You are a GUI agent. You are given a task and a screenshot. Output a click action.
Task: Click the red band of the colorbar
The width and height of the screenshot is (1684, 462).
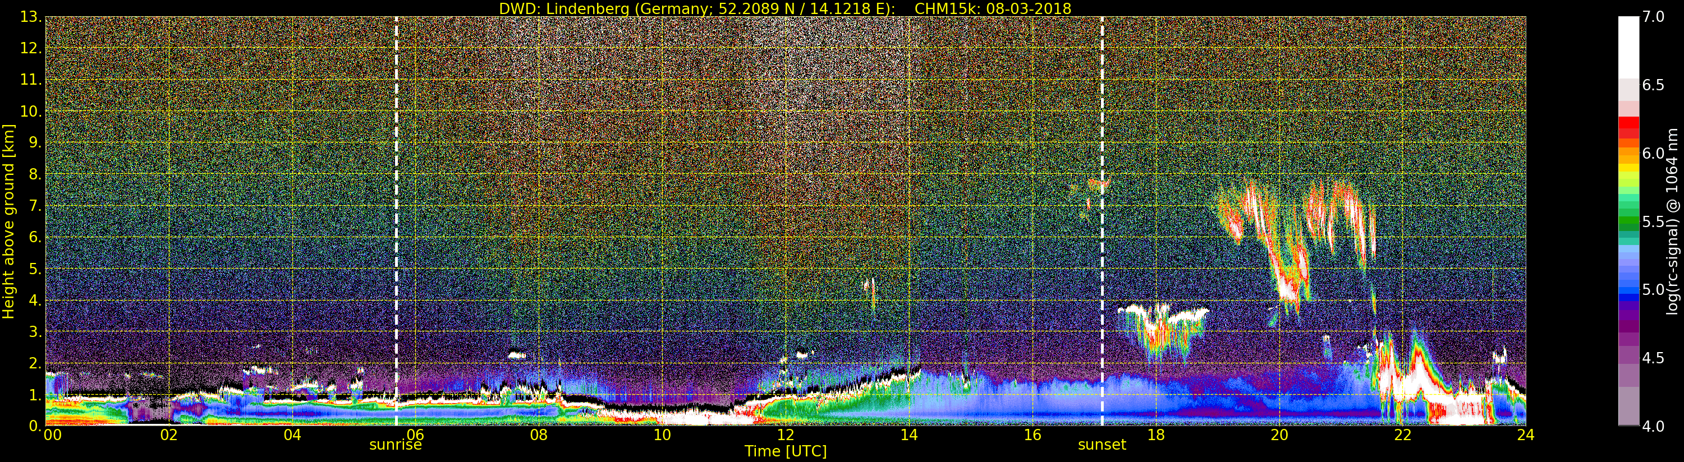pyautogui.click(x=1628, y=127)
